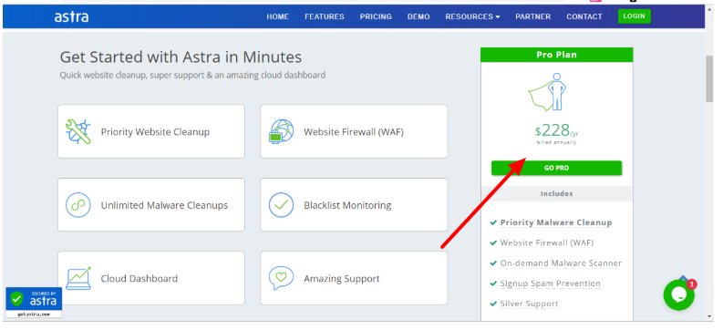This screenshot has height=330, width=723.
Task: Select the Blacklist Monitoring card text
Action: pos(347,205)
